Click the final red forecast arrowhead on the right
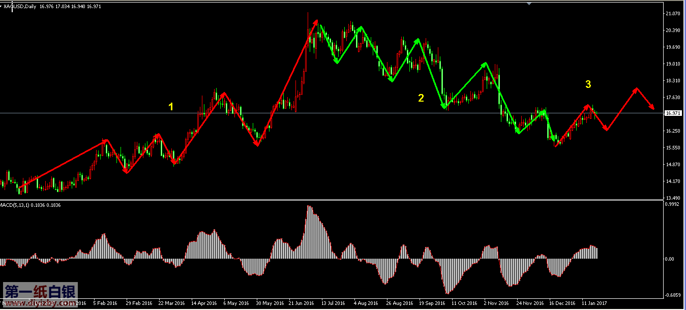Image resolution: width=686 pixels, height=310 pixels. coord(652,107)
